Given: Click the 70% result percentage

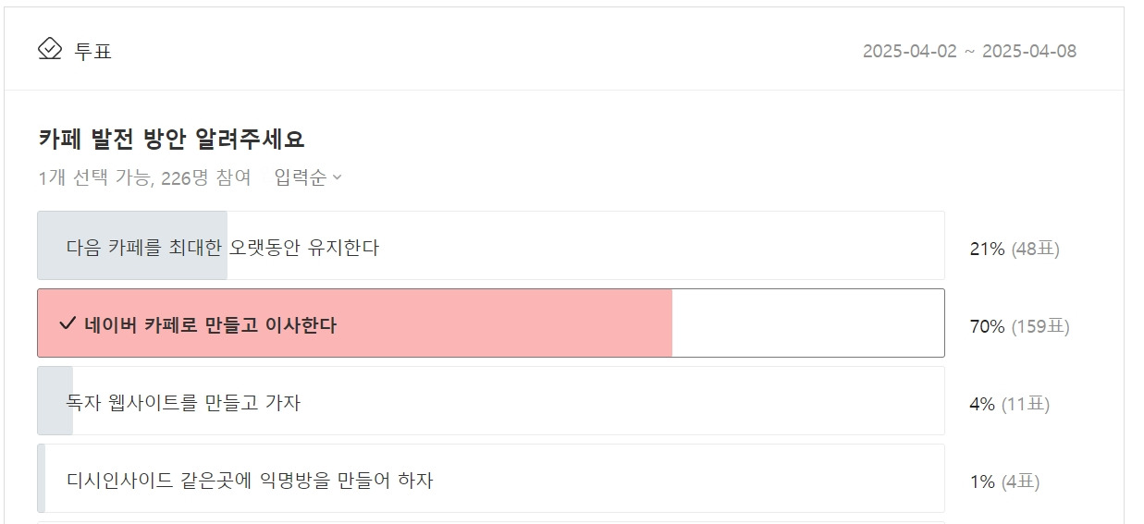Looking at the screenshot, I should (987, 326).
